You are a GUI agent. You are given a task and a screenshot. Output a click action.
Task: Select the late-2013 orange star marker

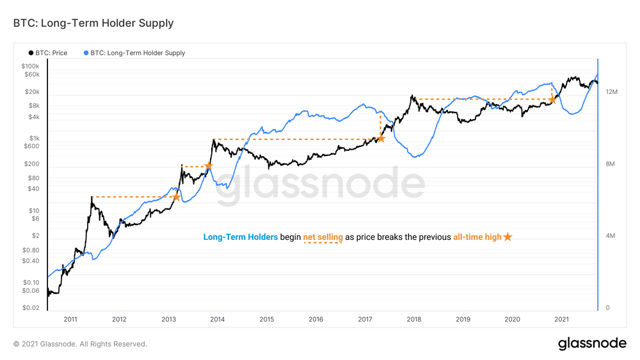click(x=209, y=166)
